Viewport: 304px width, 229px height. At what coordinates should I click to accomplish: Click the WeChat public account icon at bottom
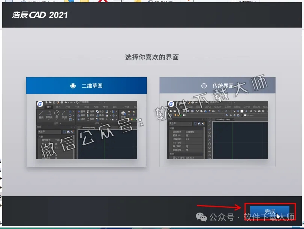[201, 217]
